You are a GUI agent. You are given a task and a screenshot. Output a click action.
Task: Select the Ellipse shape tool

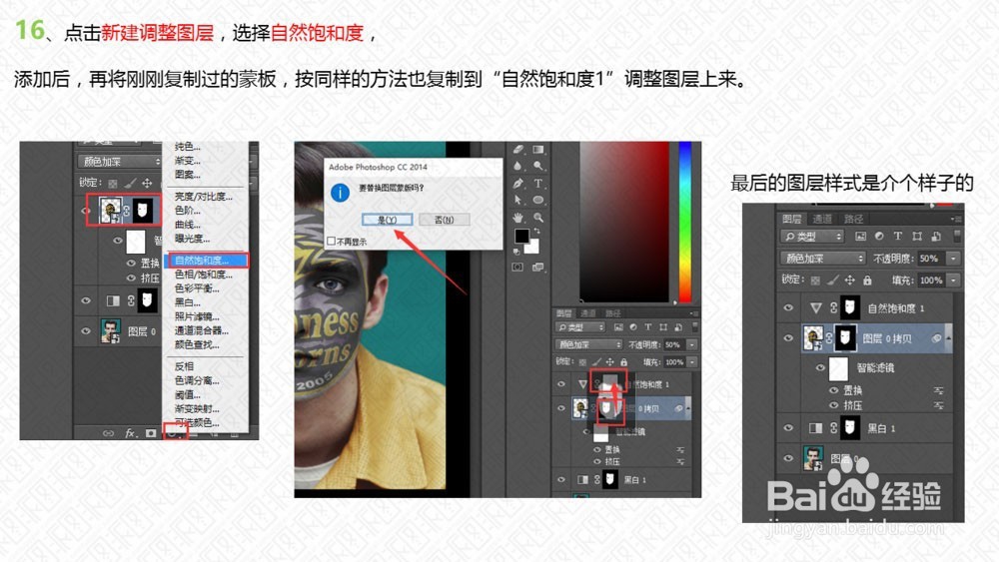(539, 200)
